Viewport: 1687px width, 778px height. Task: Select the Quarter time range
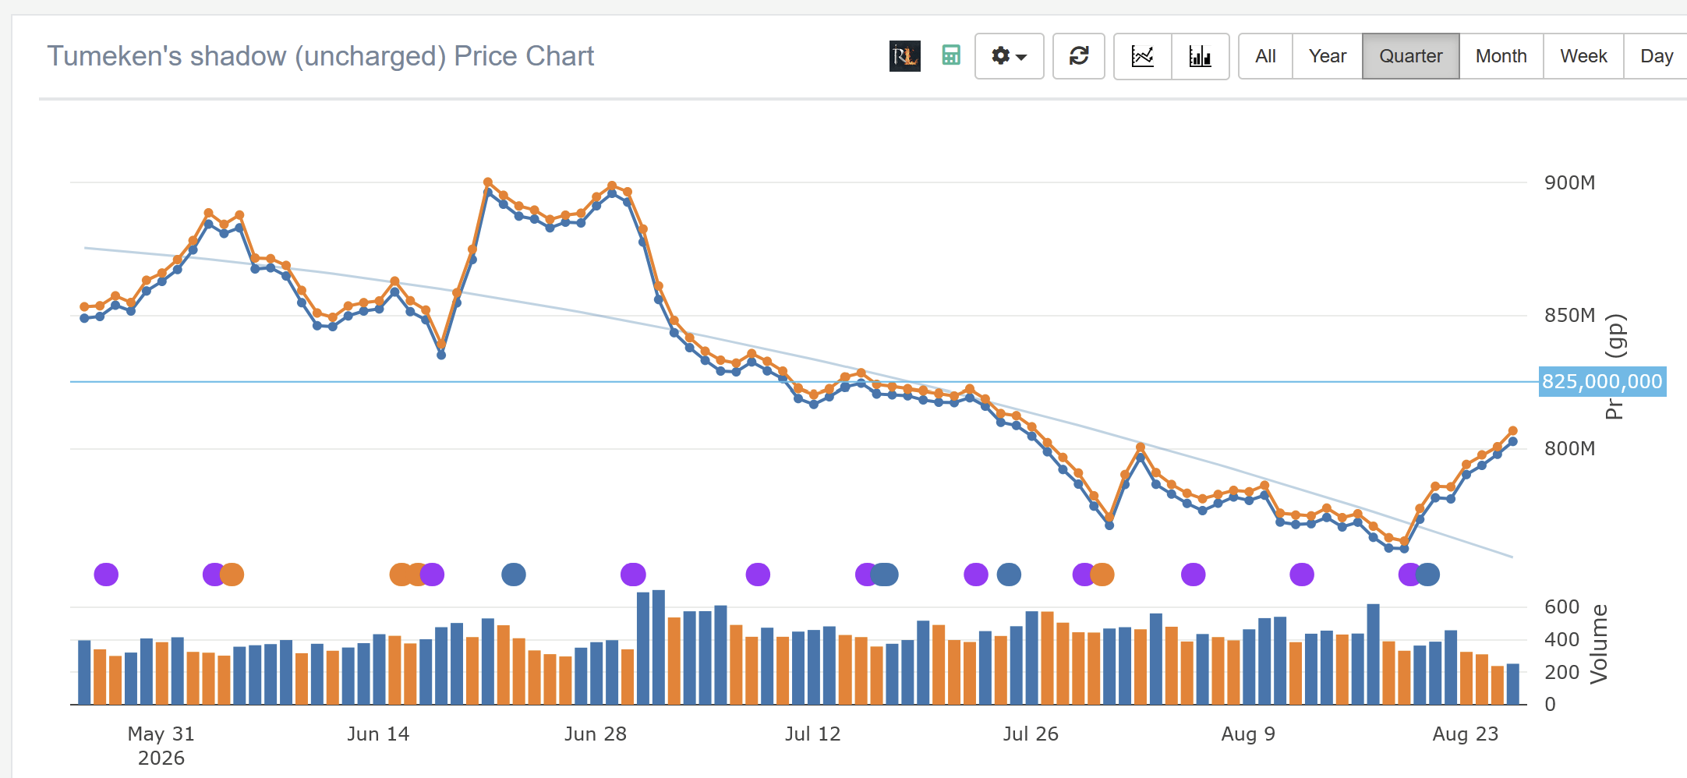[x=1411, y=56]
